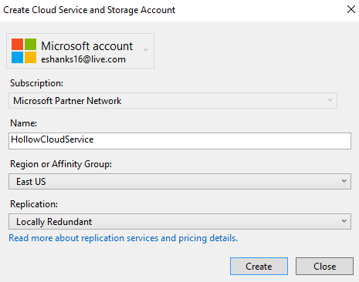The height and width of the screenshot is (282, 359).
Task: Click the Region or Affinity Group: label
Action: [x=61, y=164]
